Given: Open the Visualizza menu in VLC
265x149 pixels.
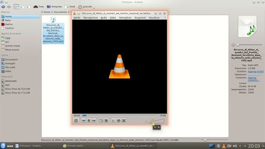Looking at the screenshot, I should (x=154, y=17).
